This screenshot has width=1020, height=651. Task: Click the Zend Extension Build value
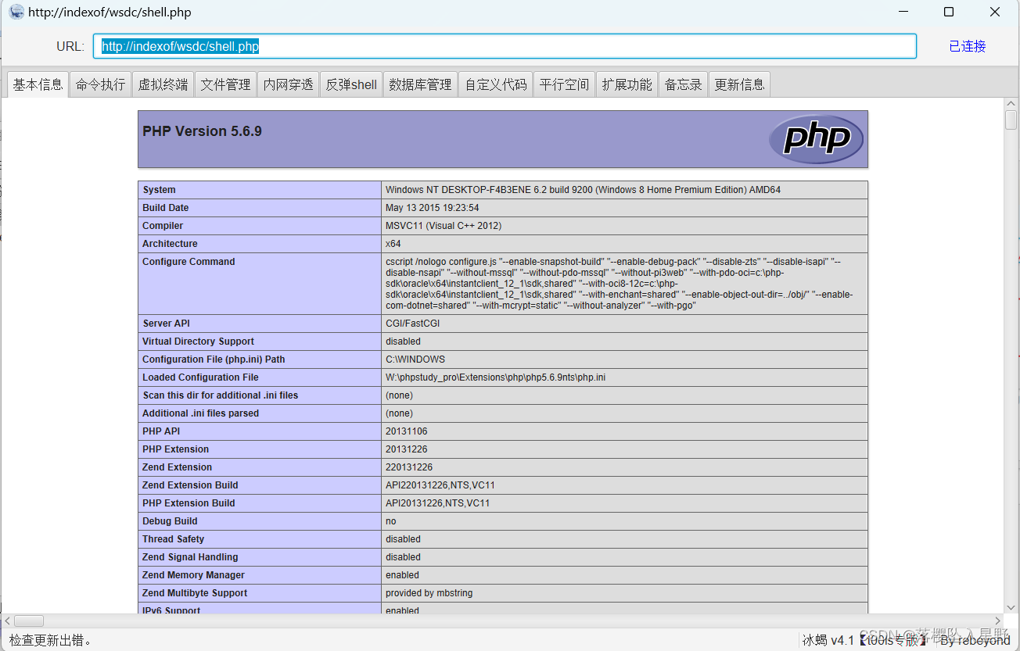(440, 485)
